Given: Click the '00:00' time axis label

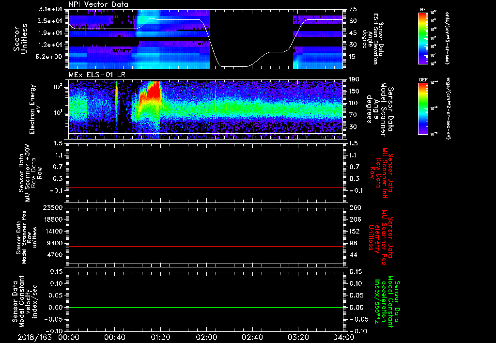Looking at the screenshot, I should [x=69, y=337].
